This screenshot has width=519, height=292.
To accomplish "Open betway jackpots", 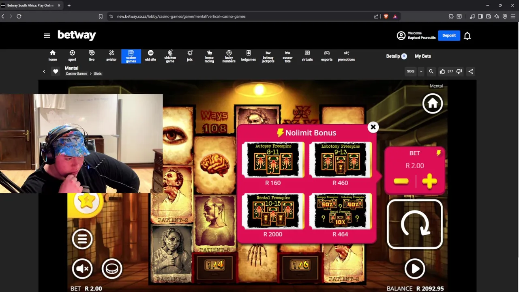I will 268,56.
